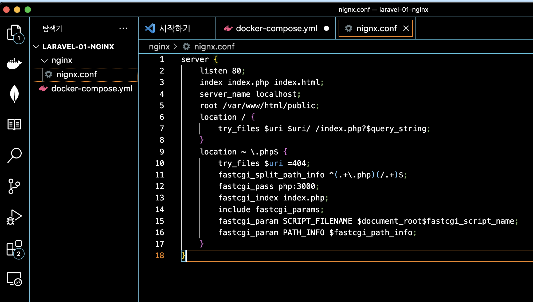
Task: Click the 'try_files $uri =404;' line
Action: click(264, 163)
